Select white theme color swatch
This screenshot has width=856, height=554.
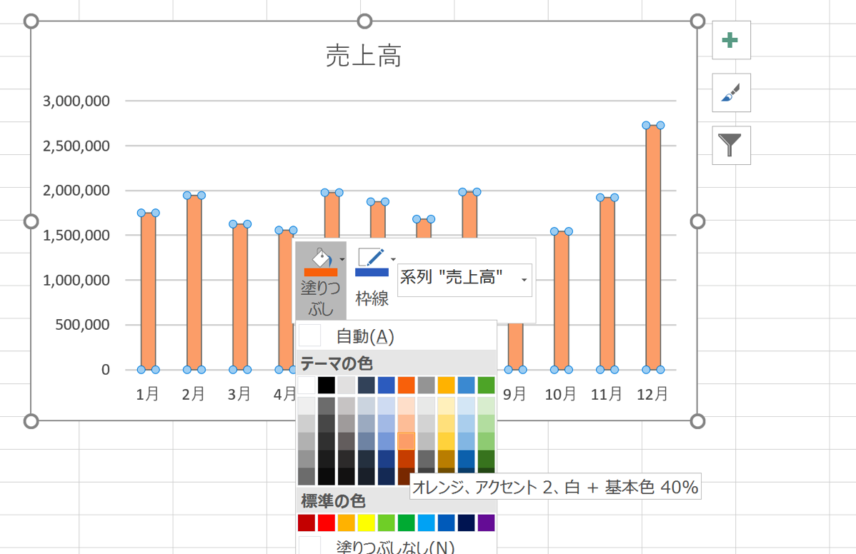pos(307,385)
